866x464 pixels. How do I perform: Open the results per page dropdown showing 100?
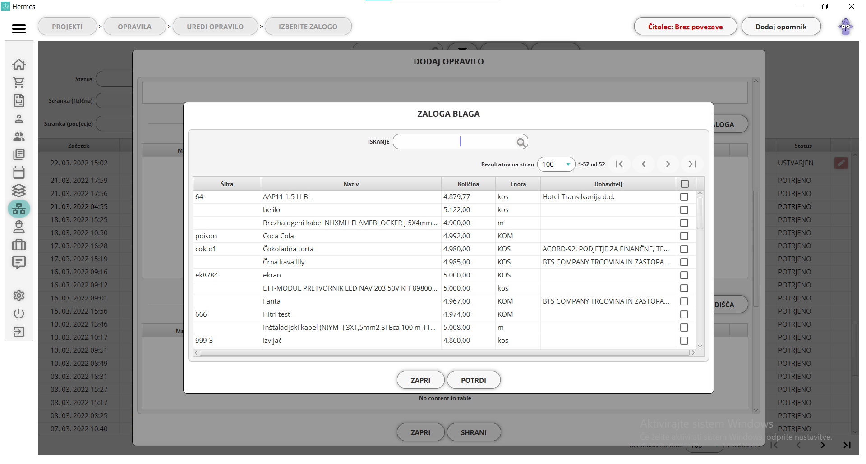coord(556,164)
